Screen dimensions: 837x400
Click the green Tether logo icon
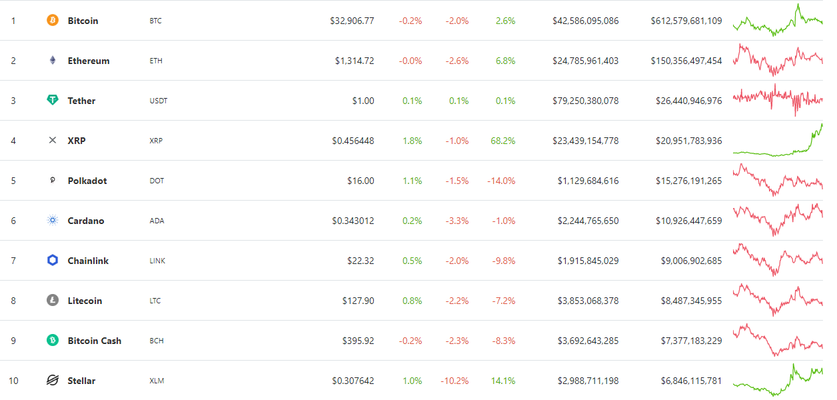[x=53, y=101]
